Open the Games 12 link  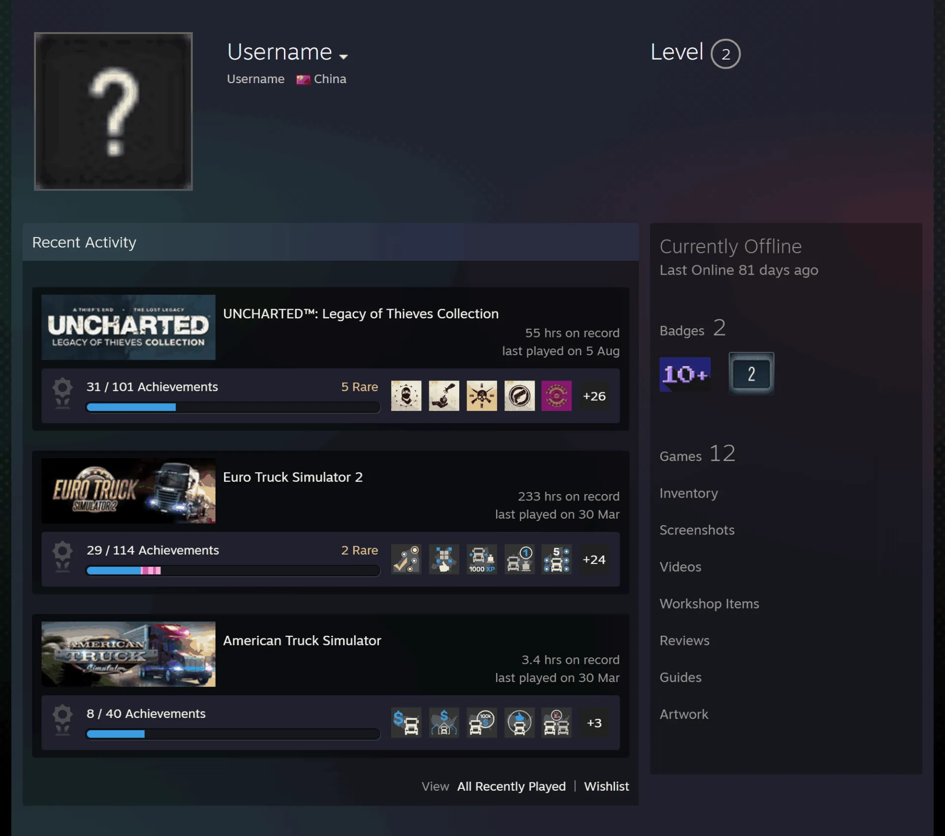[697, 454]
